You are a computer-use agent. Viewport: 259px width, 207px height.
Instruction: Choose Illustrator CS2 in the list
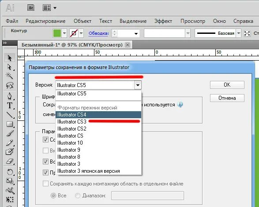point(98,129)
